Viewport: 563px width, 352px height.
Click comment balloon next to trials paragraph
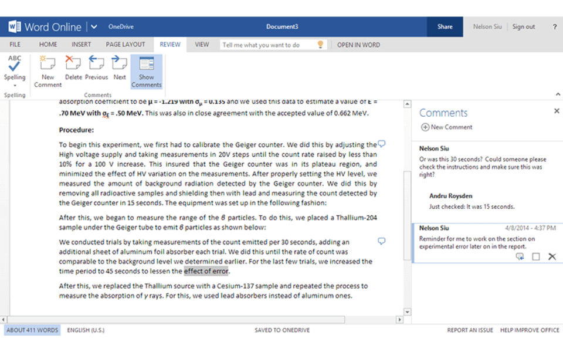coord(382,241)
